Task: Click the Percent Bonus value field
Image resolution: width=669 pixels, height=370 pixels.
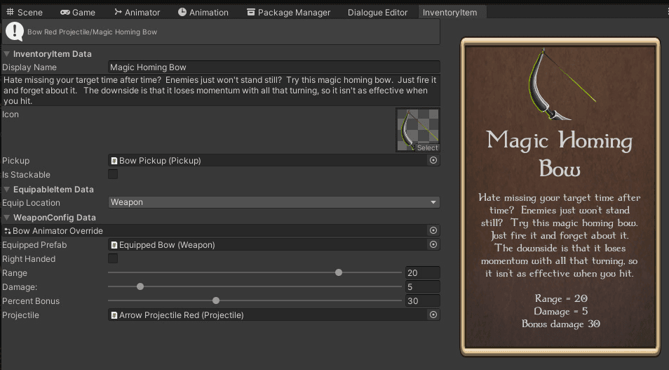Action: (422, 301)
